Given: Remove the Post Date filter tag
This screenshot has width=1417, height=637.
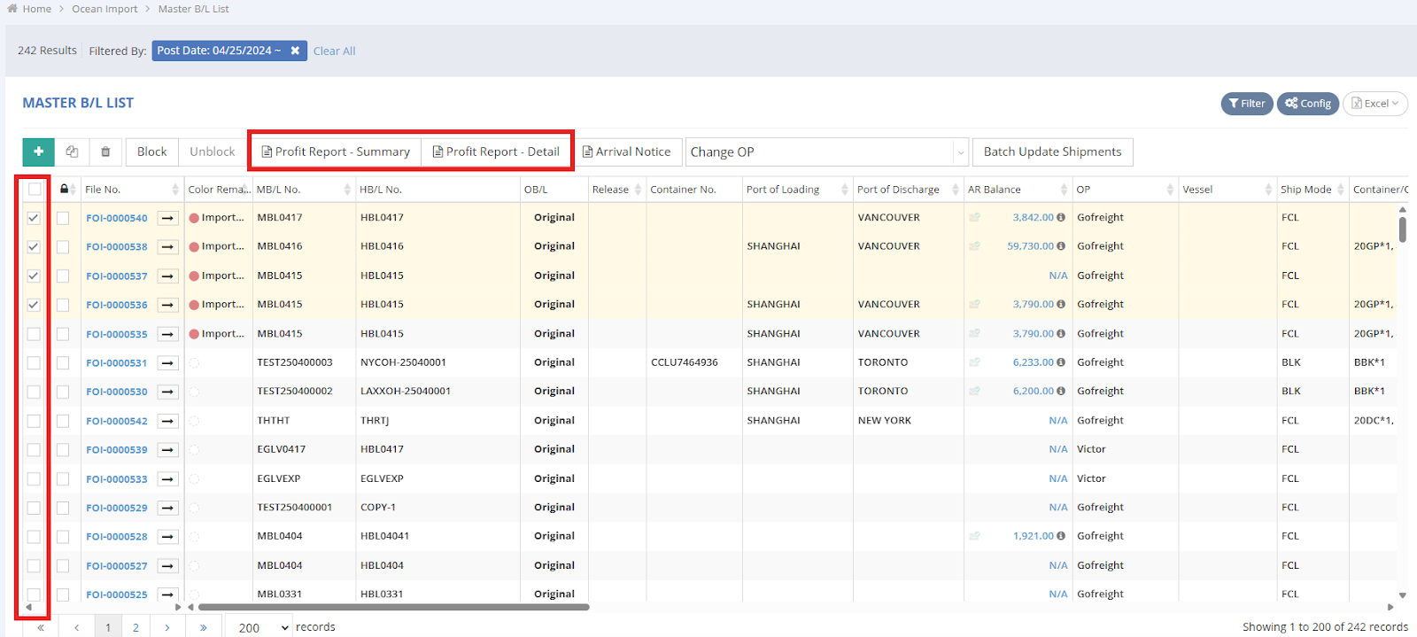Looking at the screenshot, I should click(295, 50).
